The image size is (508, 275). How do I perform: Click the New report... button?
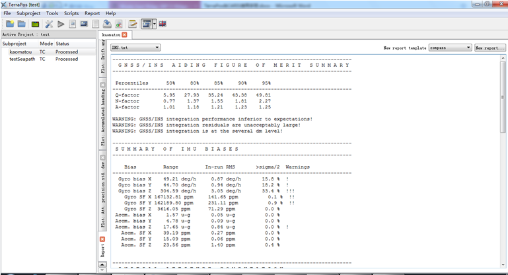point(488,48)
